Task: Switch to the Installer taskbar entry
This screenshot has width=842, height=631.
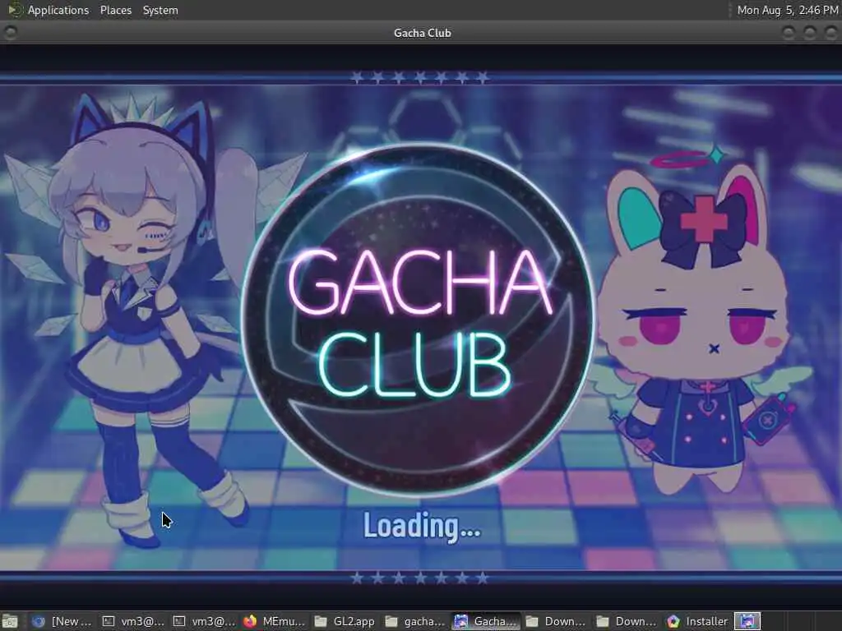Action: pos(697,621)
